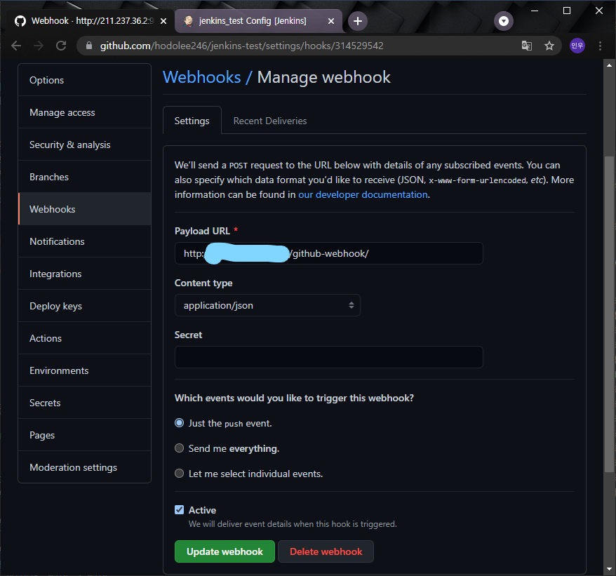Open Moderation settings

click(x=84, y=467)
